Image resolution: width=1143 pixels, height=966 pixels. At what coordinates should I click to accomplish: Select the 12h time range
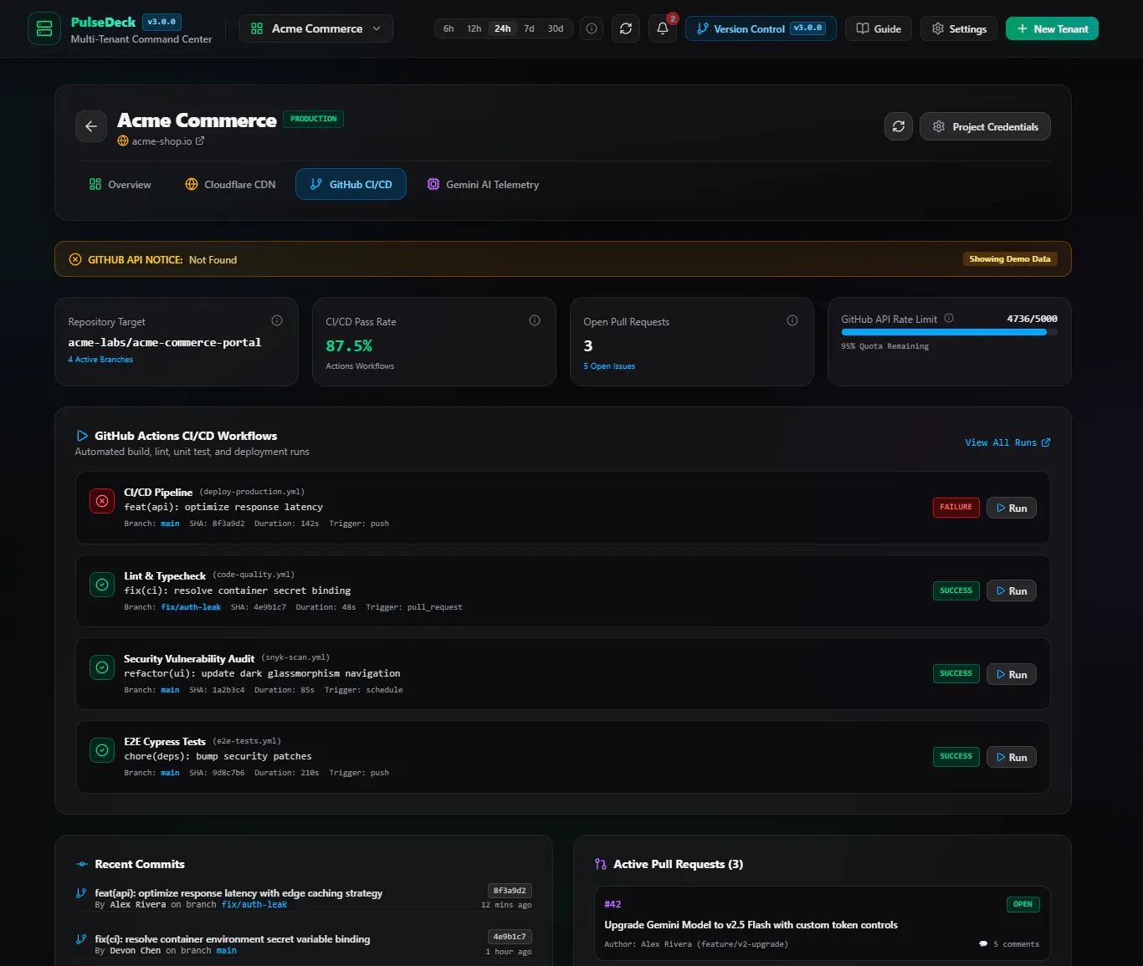474,28
